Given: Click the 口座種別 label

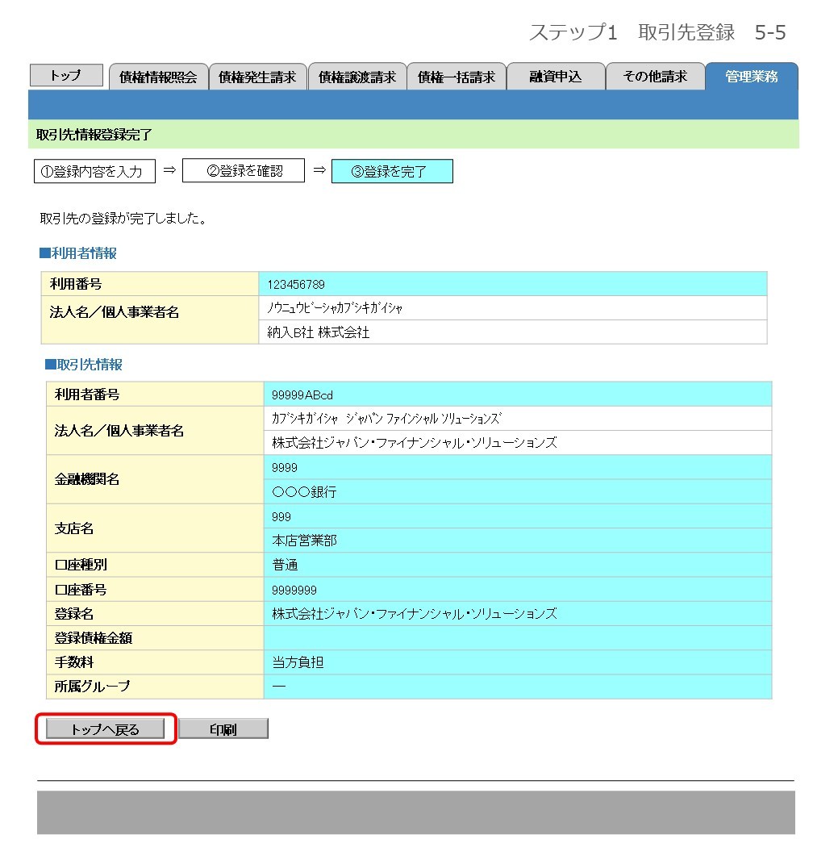Looking at the screenshot, I should [x=80, y=565].
